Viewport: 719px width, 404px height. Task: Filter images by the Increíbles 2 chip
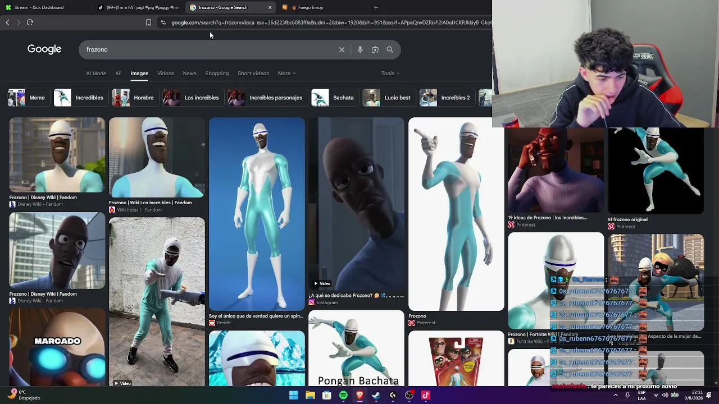[446, 98]
